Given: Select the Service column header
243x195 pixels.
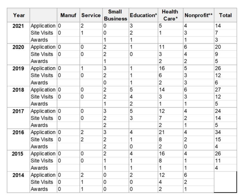Looking at the screenshot, I should 91,15.
